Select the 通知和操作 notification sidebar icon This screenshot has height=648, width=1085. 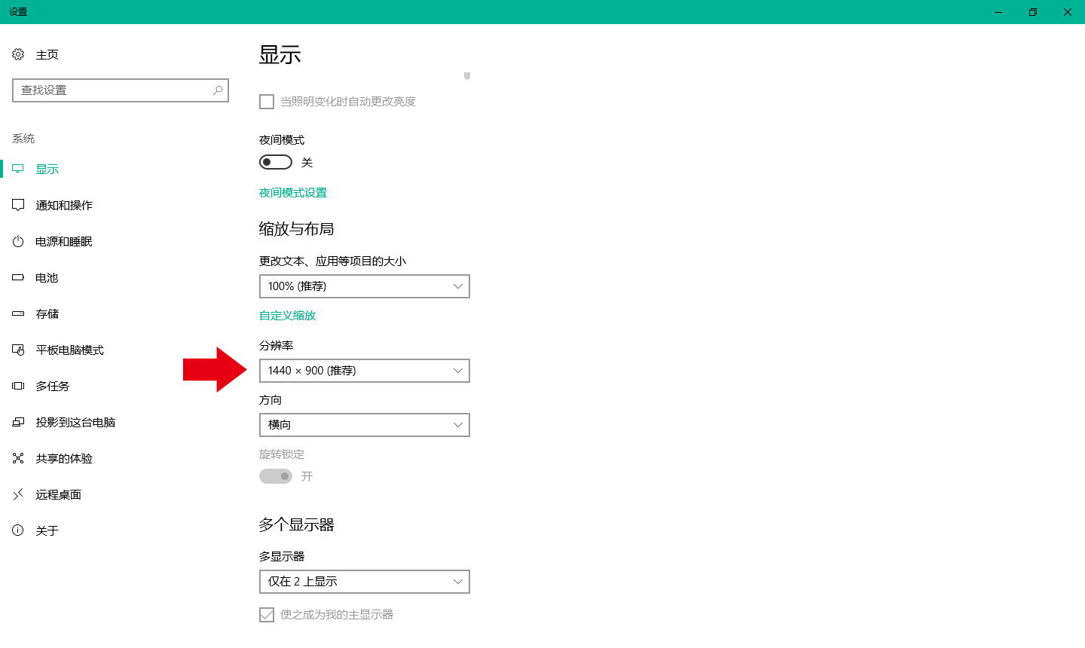pos(18,204)
